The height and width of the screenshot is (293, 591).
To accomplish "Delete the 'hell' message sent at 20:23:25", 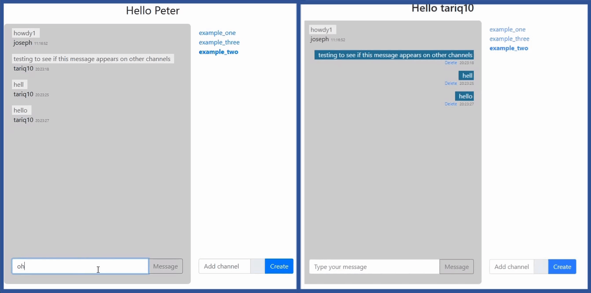I will [451, 84].
